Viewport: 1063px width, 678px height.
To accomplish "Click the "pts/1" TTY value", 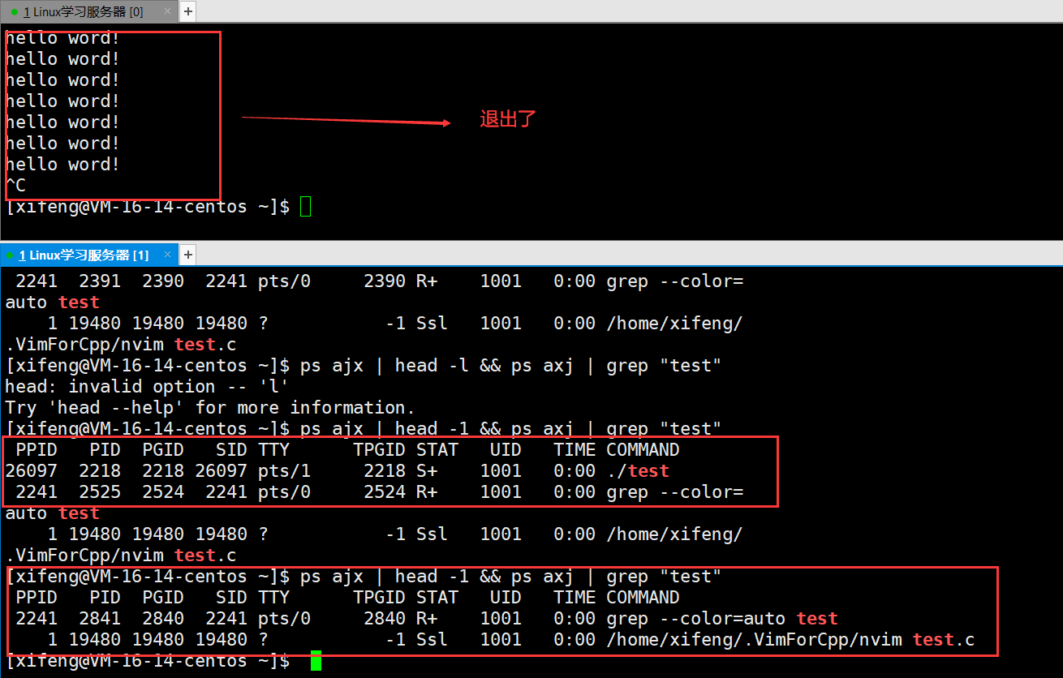I will tap(284, 471).
